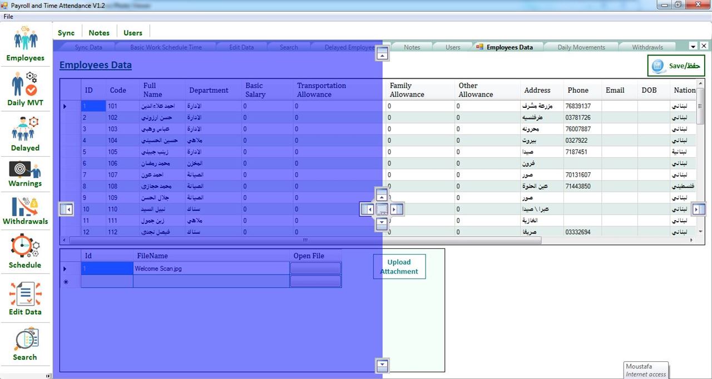The image size is (712, 379).
Task: Sort by the Department column header
Action: (209, 90)
